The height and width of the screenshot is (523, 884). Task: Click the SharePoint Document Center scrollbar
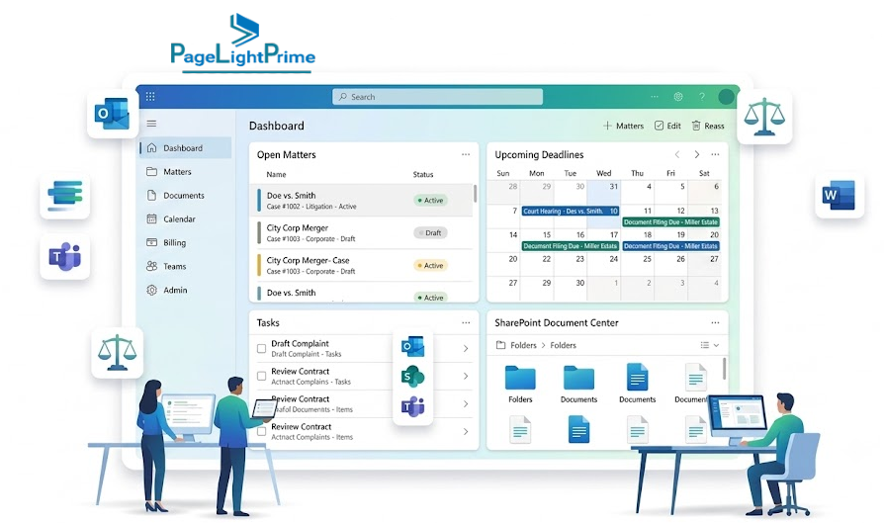click(x=724, y=368)
